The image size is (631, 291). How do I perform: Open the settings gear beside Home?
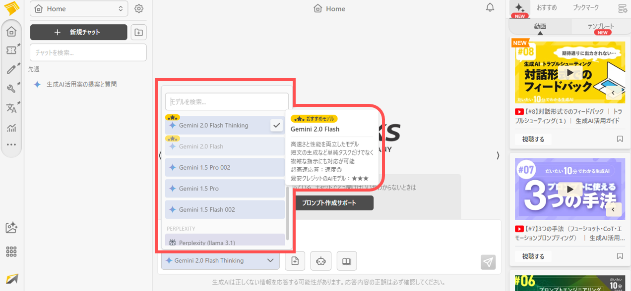[139, 9]
